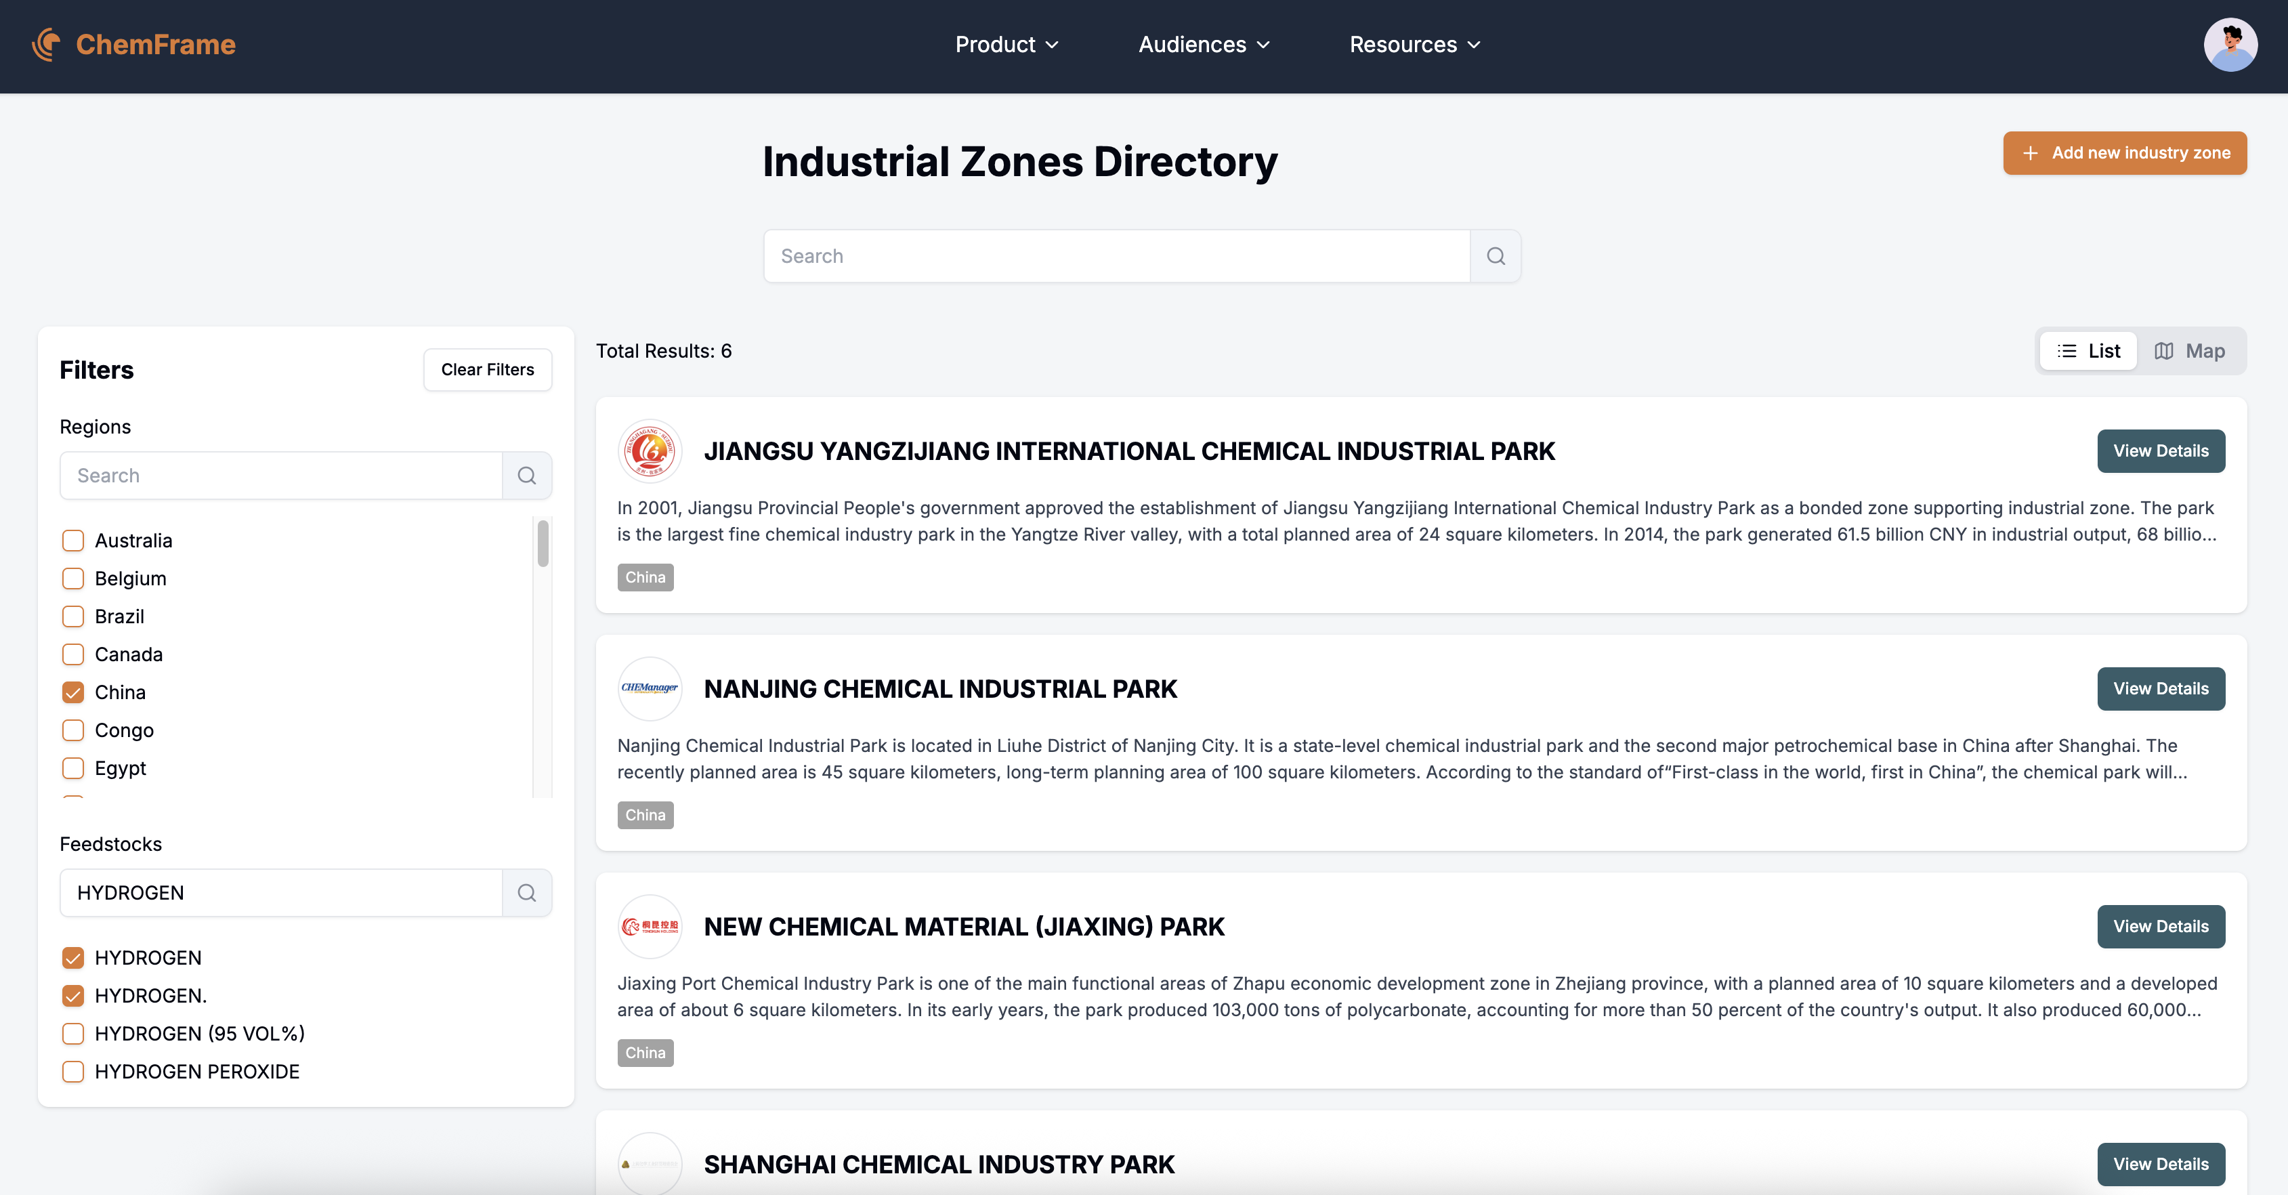
Task: Open Shanghai Chemical Industry Park title
Action: [x=939, y=1164]
